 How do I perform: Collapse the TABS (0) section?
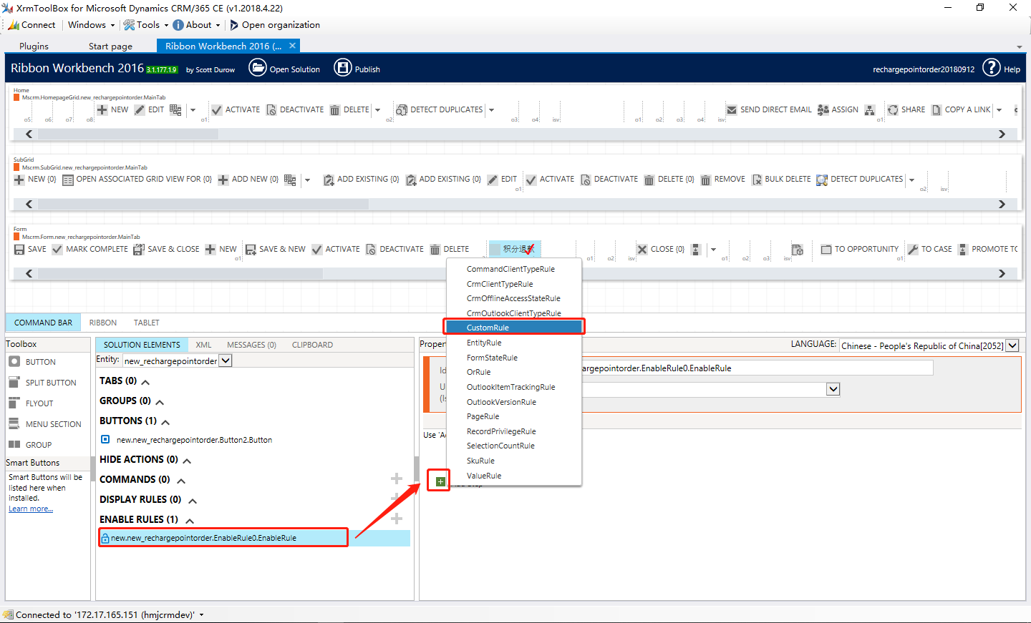point(145,382)
